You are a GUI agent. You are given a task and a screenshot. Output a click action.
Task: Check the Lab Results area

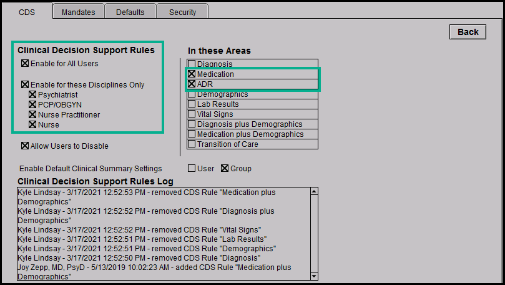tap(192, 104)
